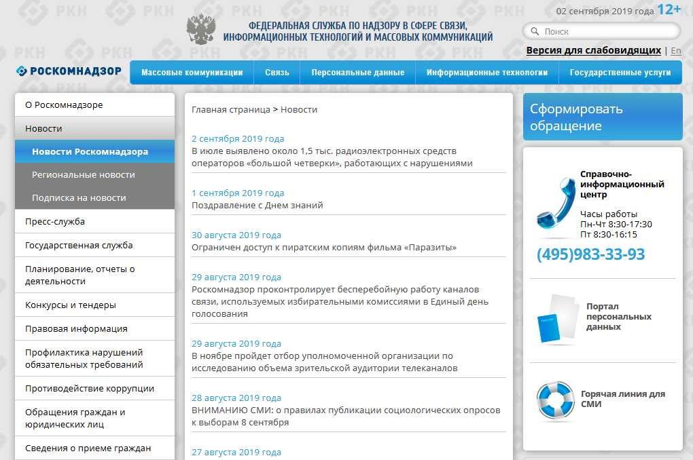Image resolution: width=693 pixels, height=460 pixels.
Task: Click the 12+ age rating badge
Action: (669, 9)
